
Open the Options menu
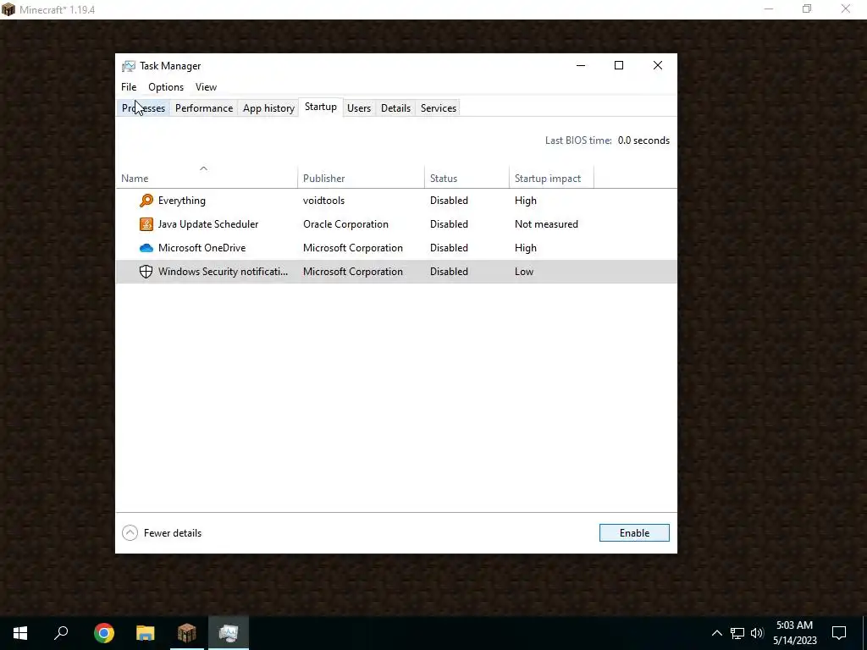click(166, 87)
